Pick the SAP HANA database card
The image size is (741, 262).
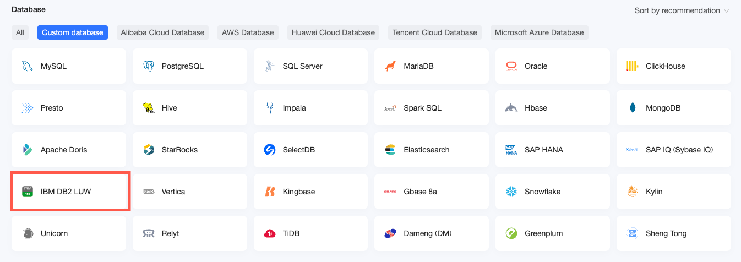tap(552, 150)
